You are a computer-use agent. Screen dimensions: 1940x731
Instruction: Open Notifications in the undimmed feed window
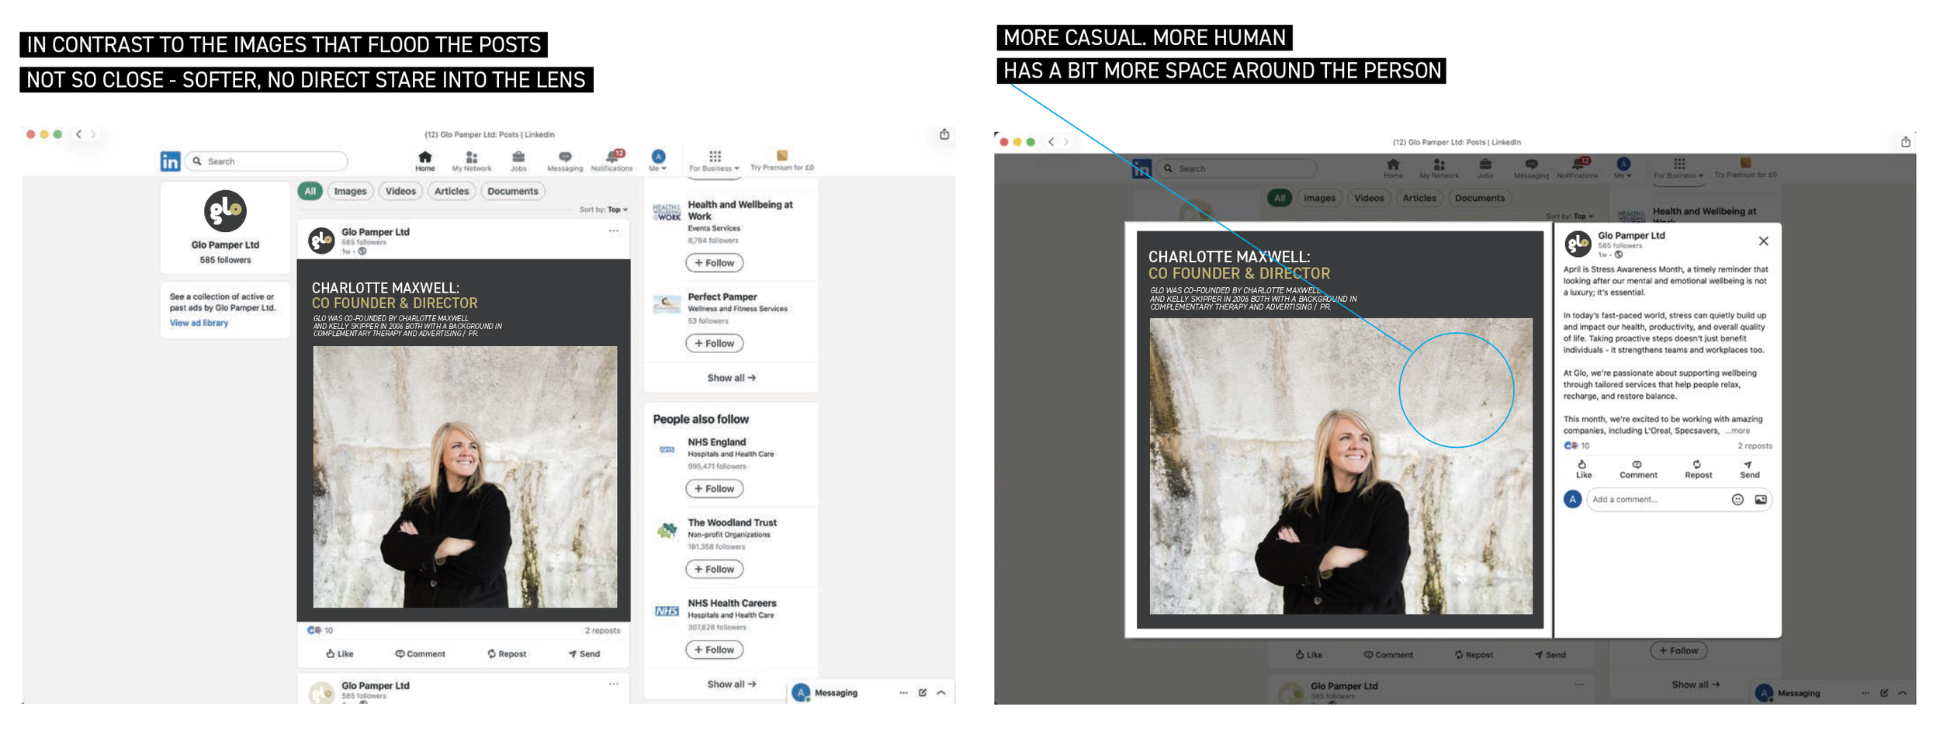611,161
